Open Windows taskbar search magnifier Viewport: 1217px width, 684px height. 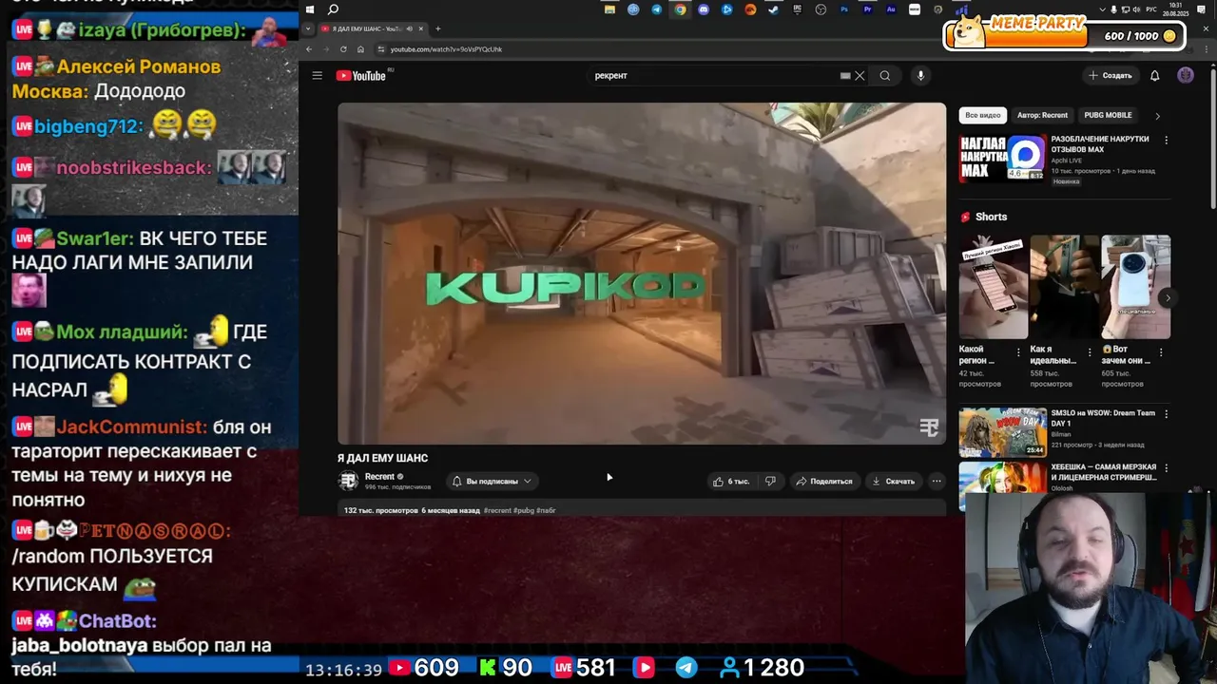tap(333, 9)
